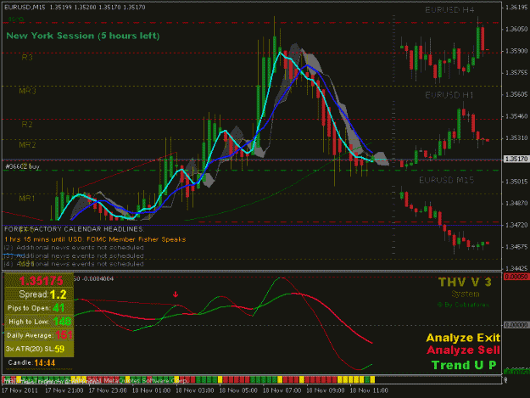The width and height of the screenshot is (530, 398).
Task: Click the 1.34720 price axis value
Action: click(x=516, y=225)
